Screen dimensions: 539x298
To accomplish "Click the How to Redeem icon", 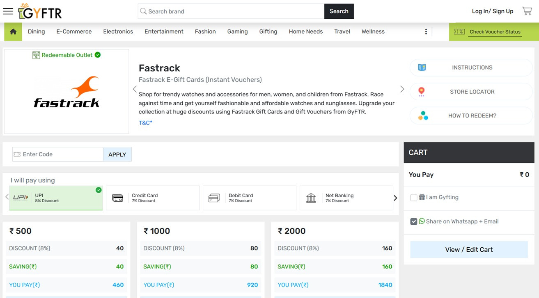I will click(x=423, y=116).
